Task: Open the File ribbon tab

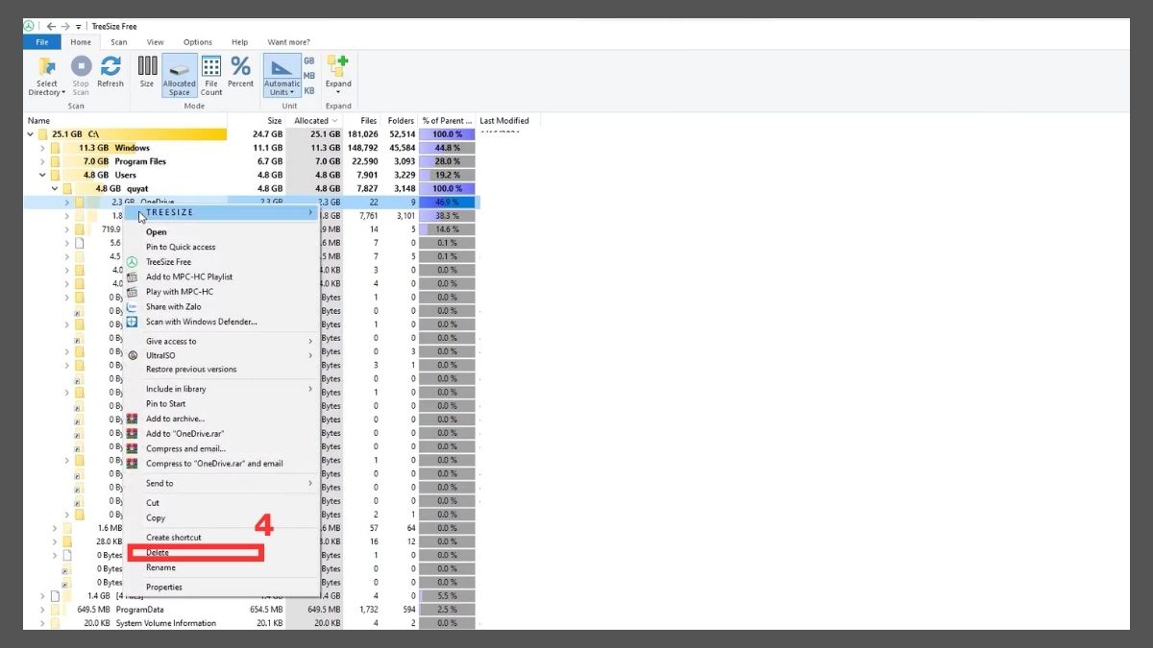Action: tap(42, 42)
